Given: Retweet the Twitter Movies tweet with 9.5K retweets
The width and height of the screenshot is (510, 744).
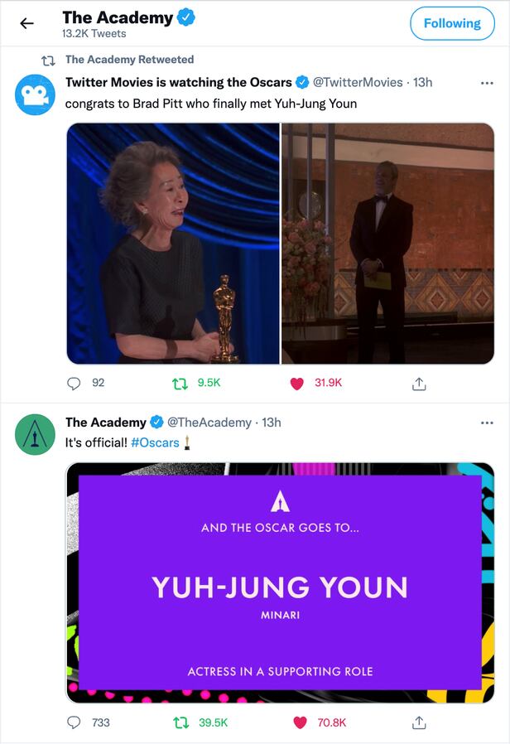Looking at the screenshot, I should (180, 383).
